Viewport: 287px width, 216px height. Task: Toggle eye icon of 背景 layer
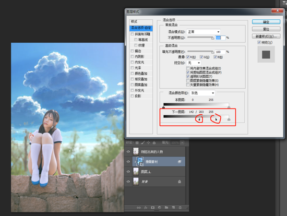128,182
